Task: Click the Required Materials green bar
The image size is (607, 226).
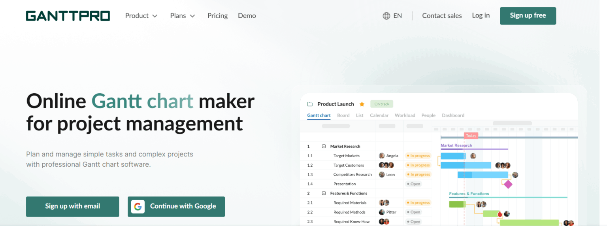Action: [457, 204]
